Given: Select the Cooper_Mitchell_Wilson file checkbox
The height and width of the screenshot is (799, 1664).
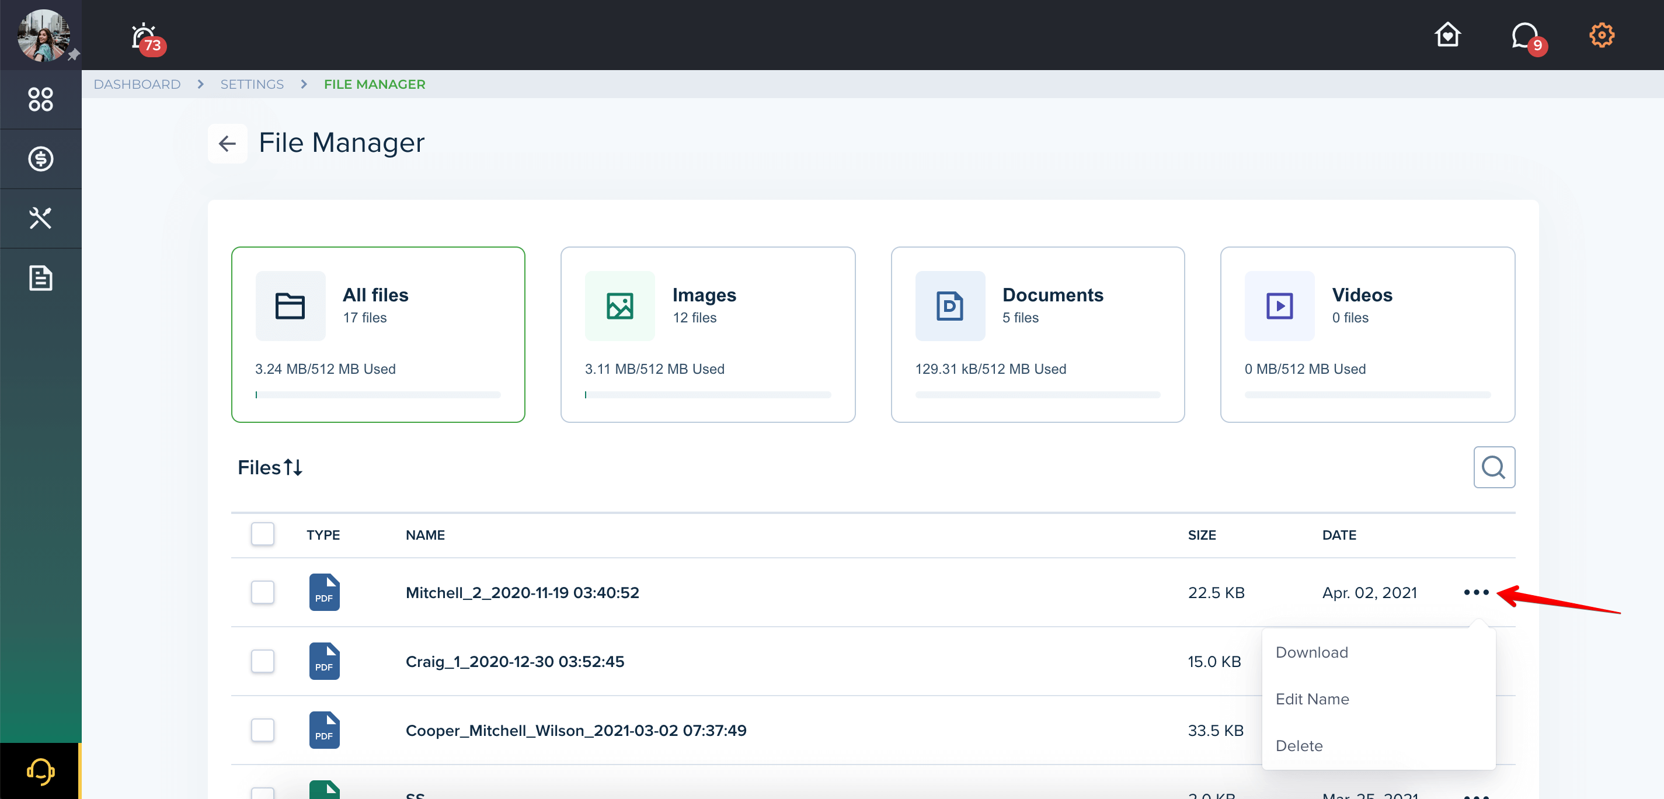Looking at the screenshot, I should point(263,731).
